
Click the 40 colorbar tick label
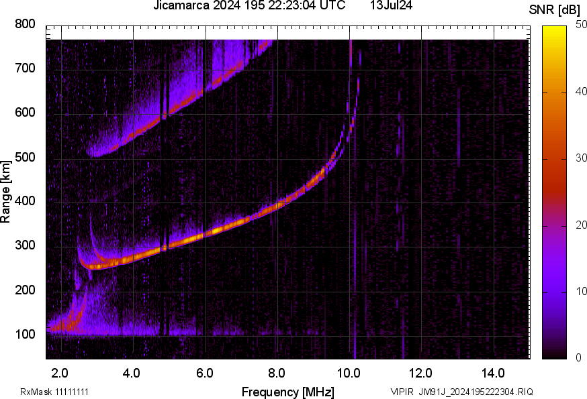click(581, 91)
